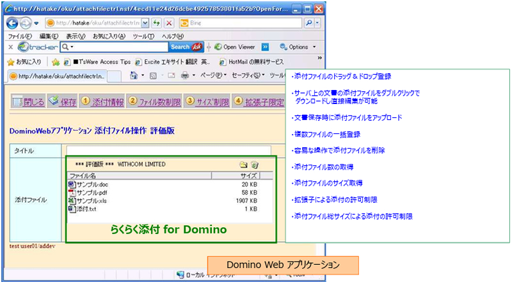Click the ④ 拡張子限定 link
Viewport: 512px width, 282px height.
[x=259, y=101]
